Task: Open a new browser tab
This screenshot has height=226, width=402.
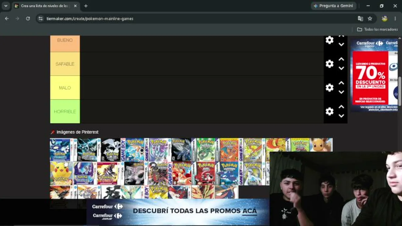Action: coord(86,6)
